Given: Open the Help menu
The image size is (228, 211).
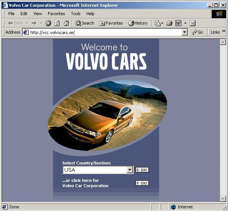Looking at the screenshot, I should [90, 14].
